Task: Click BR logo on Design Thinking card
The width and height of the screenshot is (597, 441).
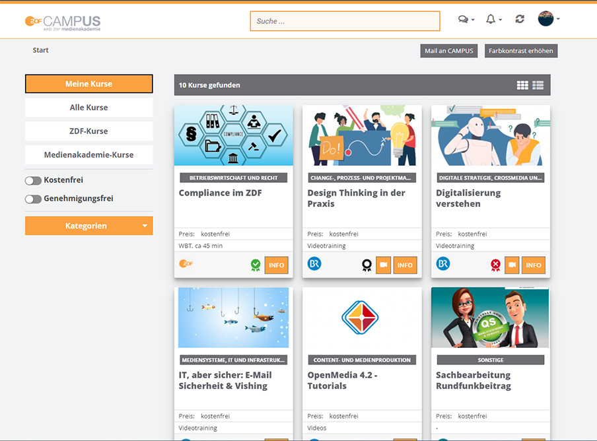Action: [x=314, y=263]
